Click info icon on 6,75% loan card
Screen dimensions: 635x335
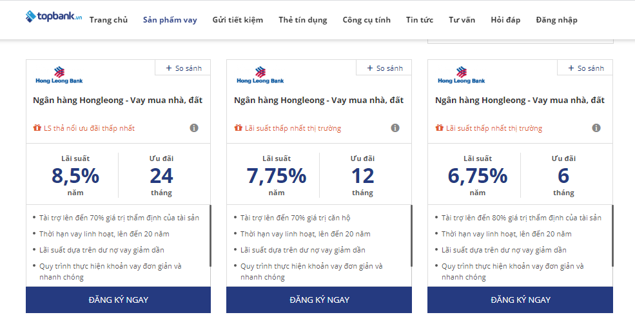(x=596, y=128)
